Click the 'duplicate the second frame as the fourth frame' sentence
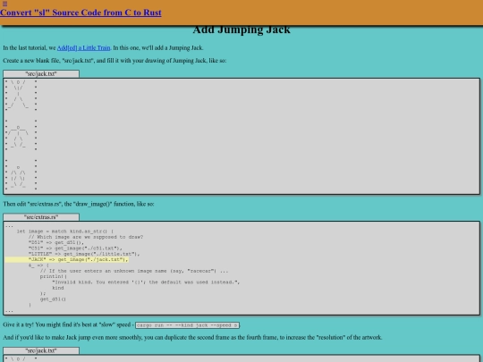The image size is (483, 362). pyautogui.click(x=192, y=337)
